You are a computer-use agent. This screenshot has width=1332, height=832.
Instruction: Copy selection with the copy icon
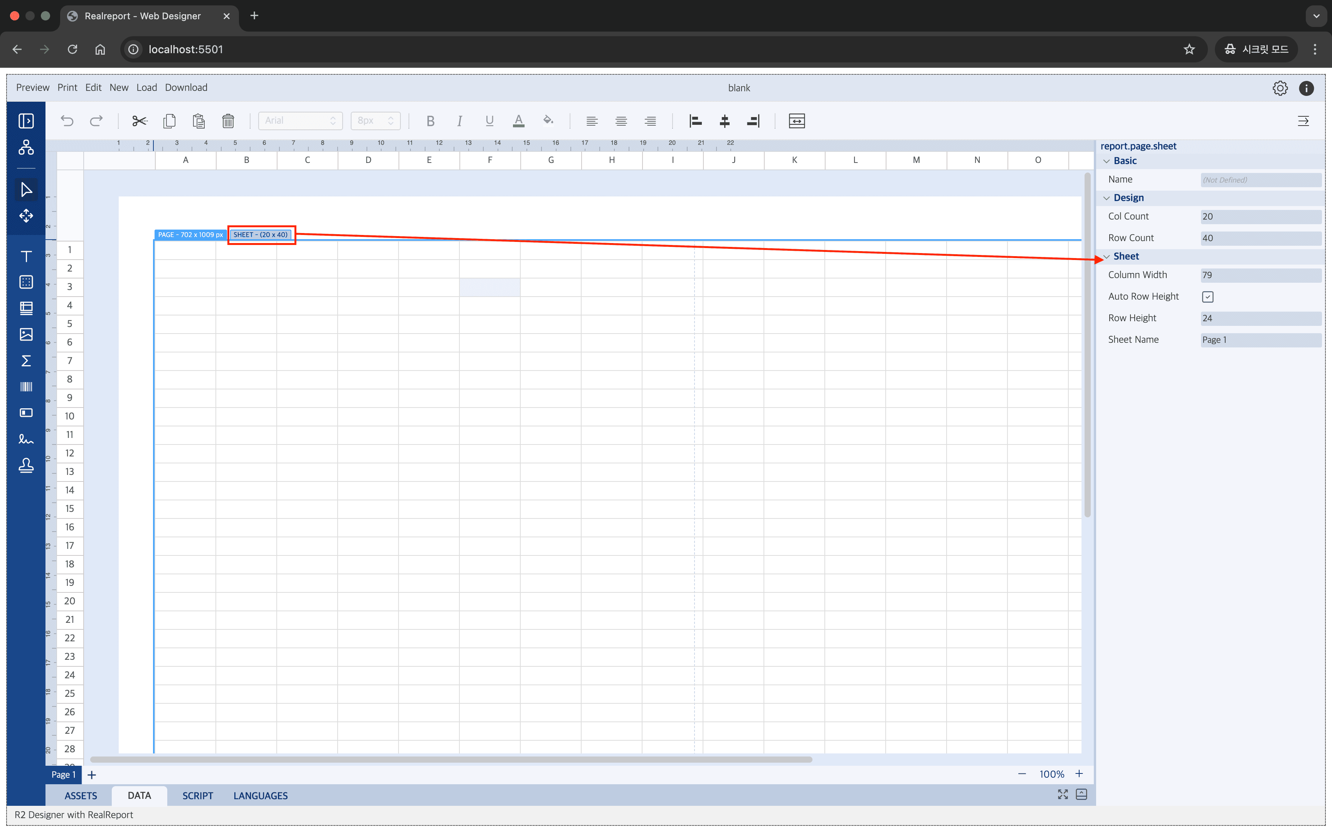coord(170,121)
